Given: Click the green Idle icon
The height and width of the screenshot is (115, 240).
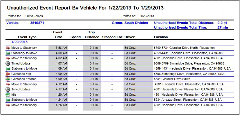Looking at the screenshot, I should click(x=8, y=95).
